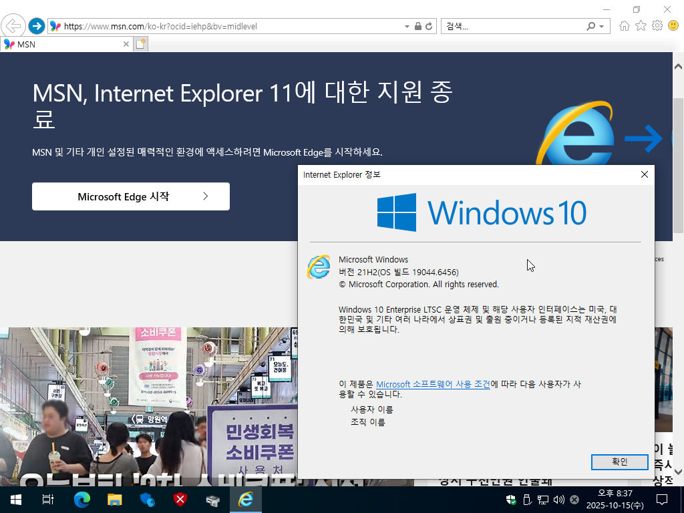Close the MSN tab
Screen dimensions: 684x513
tap(126, 44)
